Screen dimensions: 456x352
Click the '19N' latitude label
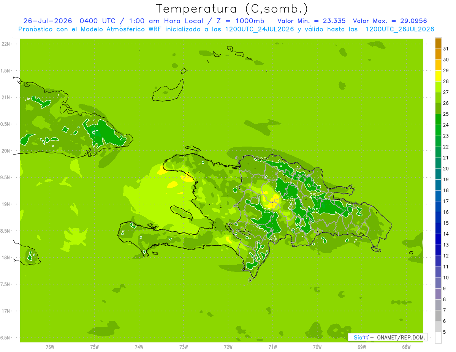pyautogui.click(x=5, y=204)
